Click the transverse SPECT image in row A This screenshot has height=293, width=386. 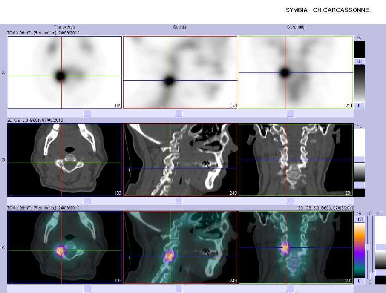pyautogui.click(x=65, y=72)
